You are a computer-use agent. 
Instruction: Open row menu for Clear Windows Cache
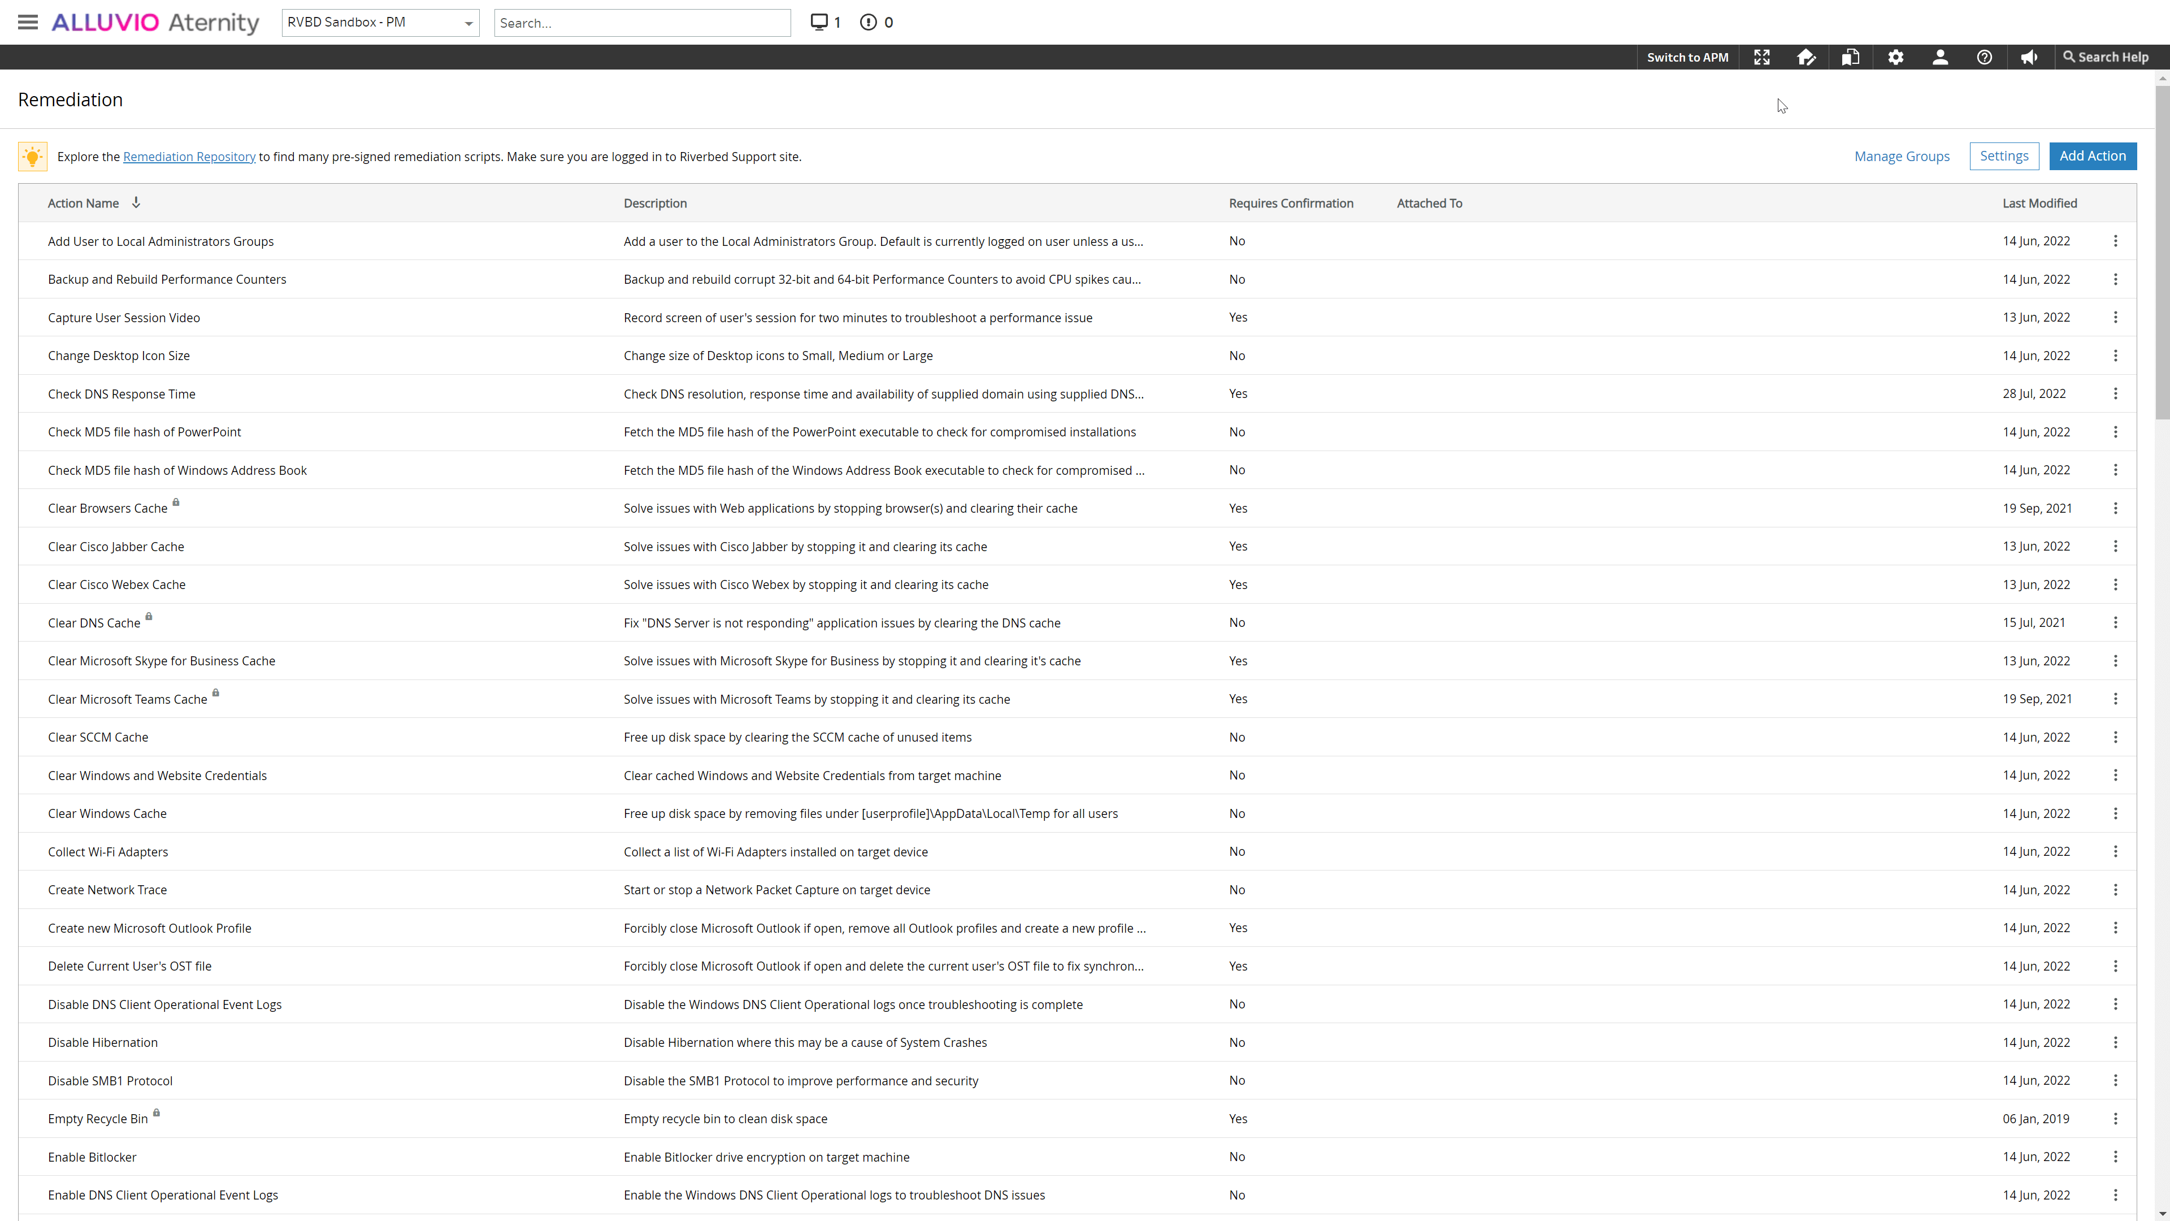pos(2115,813)
